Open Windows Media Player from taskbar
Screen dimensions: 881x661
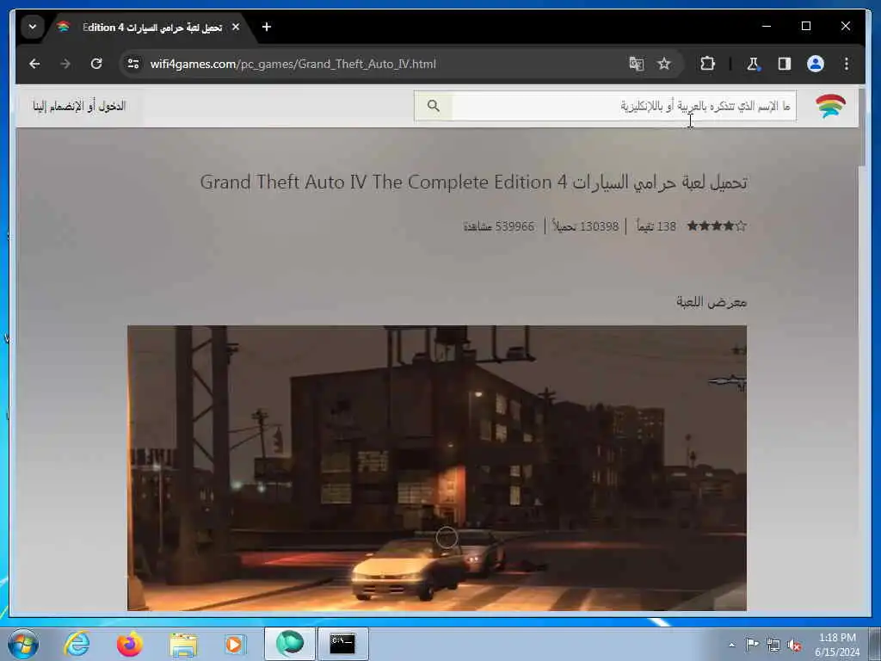[236, 644]
